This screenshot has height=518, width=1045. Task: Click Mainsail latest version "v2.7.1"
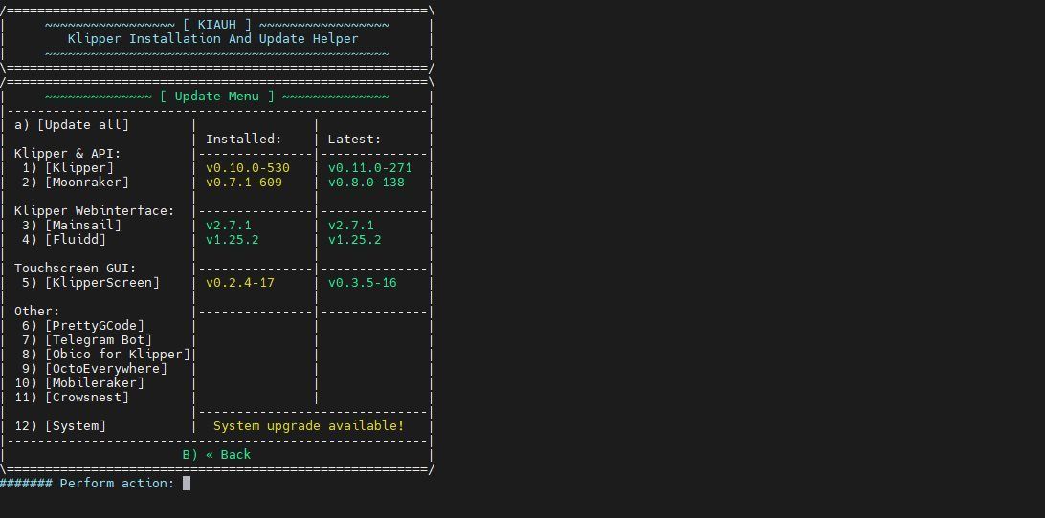click(350, 226)
